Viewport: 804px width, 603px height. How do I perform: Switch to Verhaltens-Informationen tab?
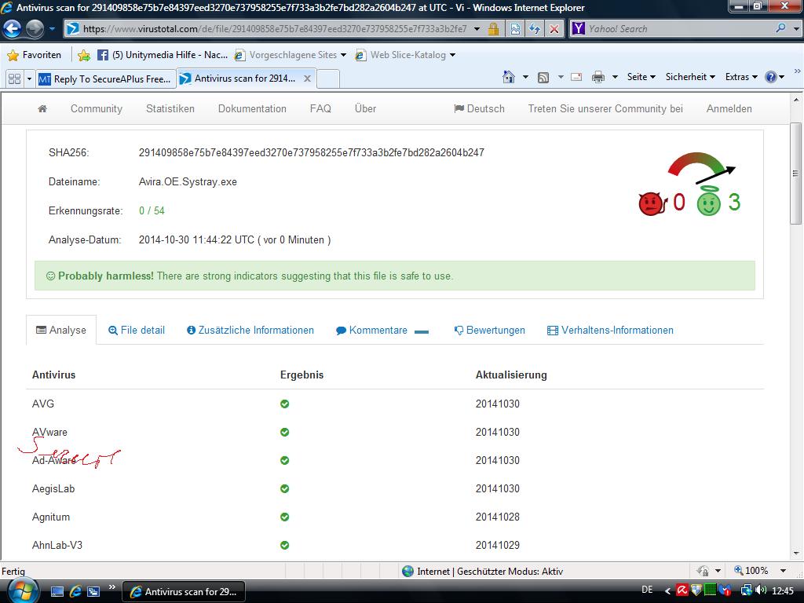[x=610, y=331]
